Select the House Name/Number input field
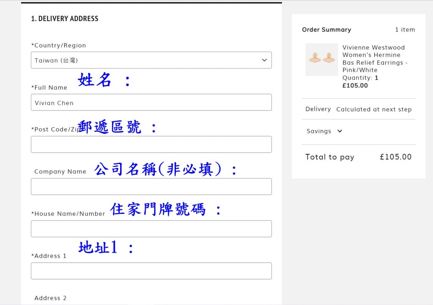The image size is (433, 305). [x=151, y=229]
